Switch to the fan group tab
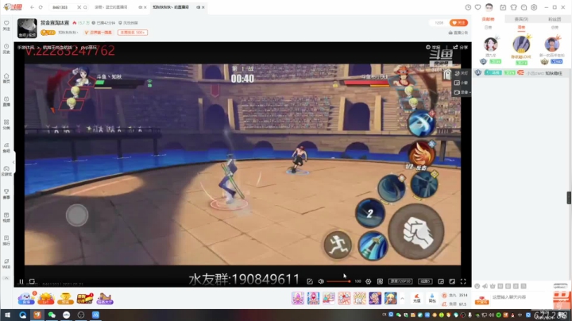Viewport: 572px width, 321px height. click(555, 19)
